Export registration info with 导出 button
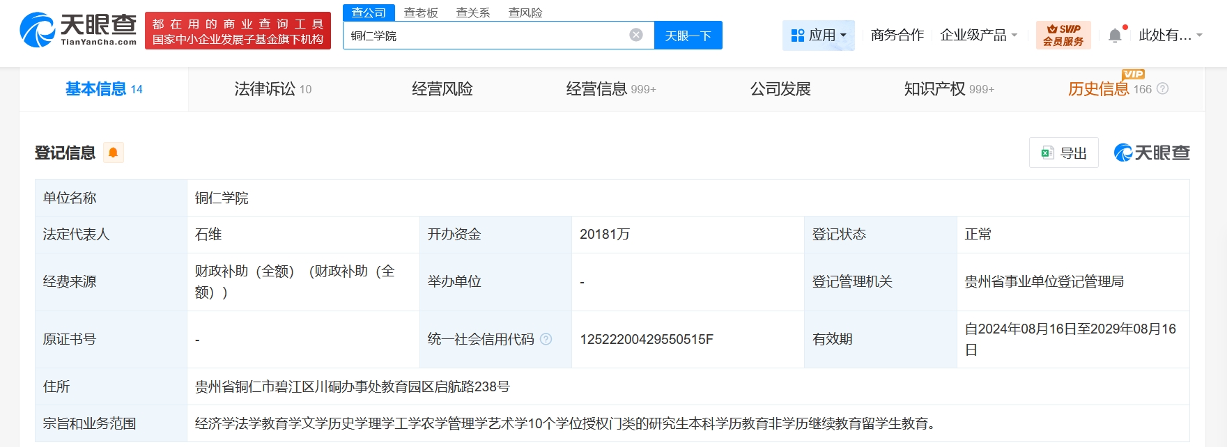The width and height of the screenshot is (1227, 447). coord(1063,152)
